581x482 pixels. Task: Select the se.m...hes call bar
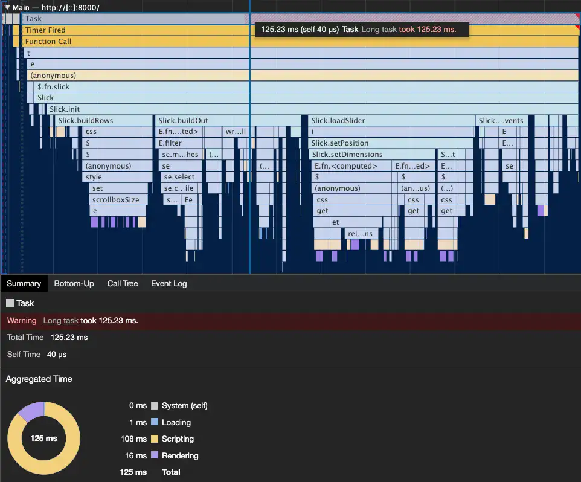tap(181, 155)
